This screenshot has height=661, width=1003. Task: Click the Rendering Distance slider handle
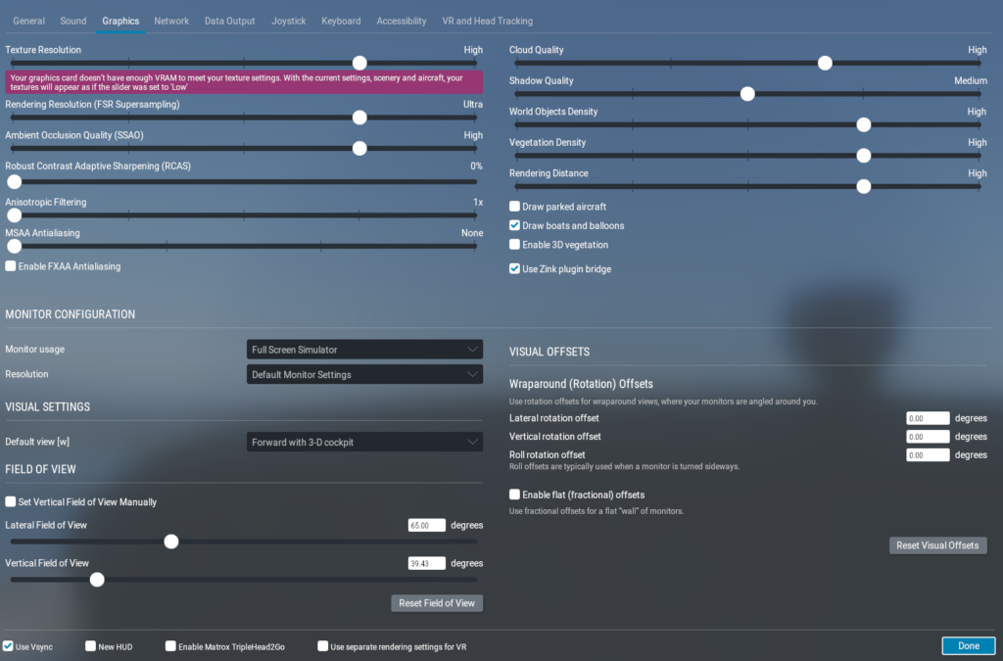tap(864, 187)
